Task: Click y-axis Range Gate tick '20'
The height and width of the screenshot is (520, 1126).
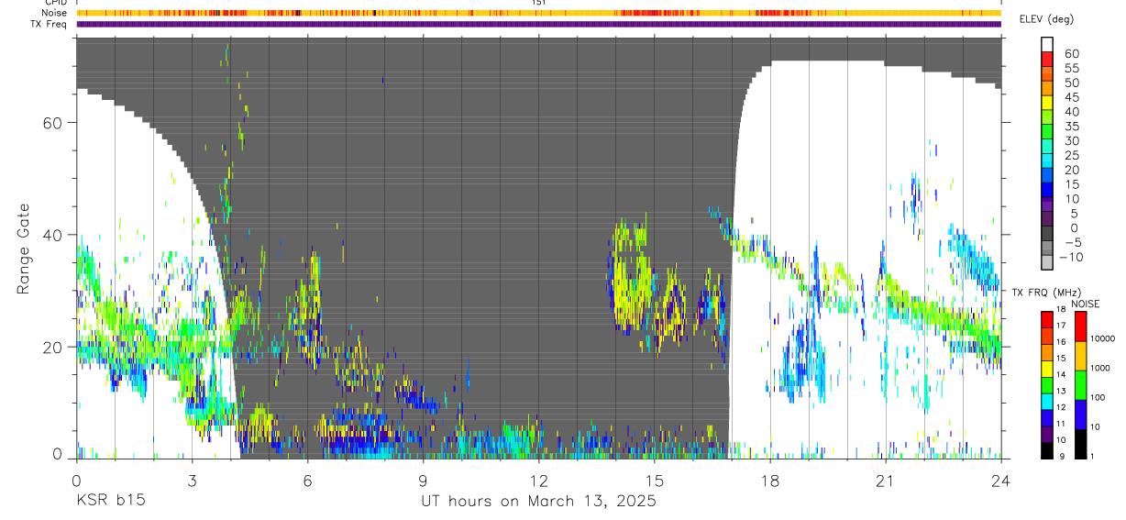Action: tap(53, 348)
